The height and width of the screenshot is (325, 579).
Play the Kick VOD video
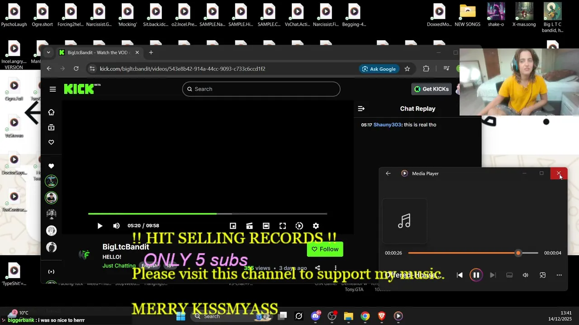click(100, 226)
